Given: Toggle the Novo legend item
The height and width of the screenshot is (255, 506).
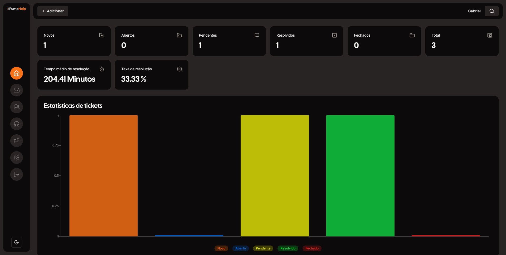Looking at the screenshot, I should coord(221,248).
